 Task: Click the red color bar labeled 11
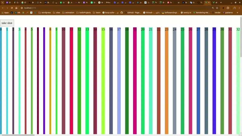coord(71,80)
